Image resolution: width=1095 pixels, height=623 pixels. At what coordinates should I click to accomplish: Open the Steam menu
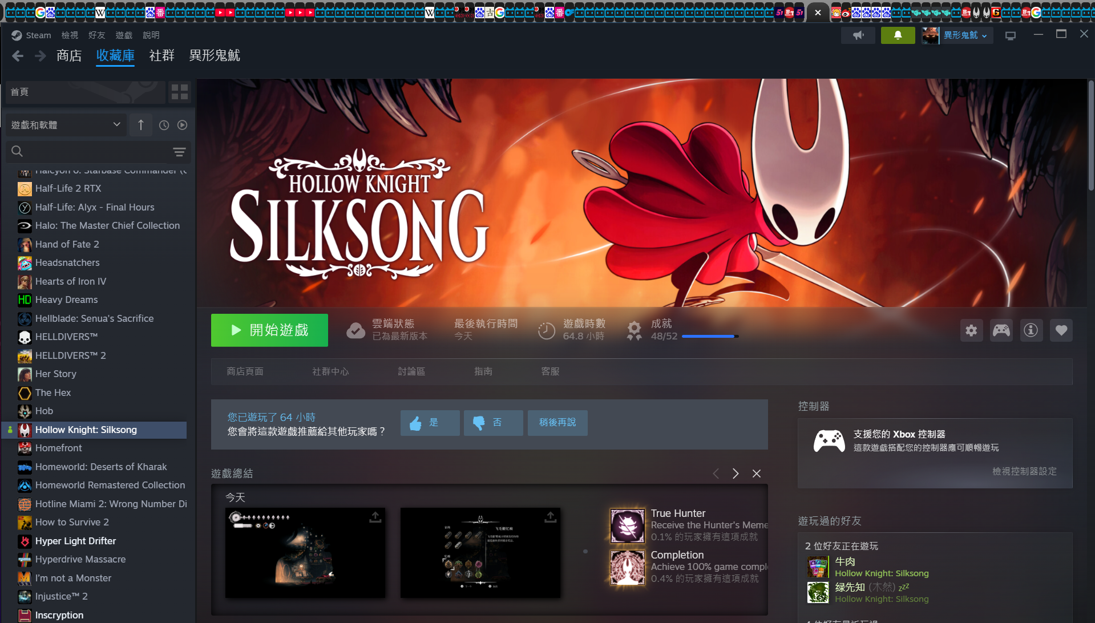31,35
